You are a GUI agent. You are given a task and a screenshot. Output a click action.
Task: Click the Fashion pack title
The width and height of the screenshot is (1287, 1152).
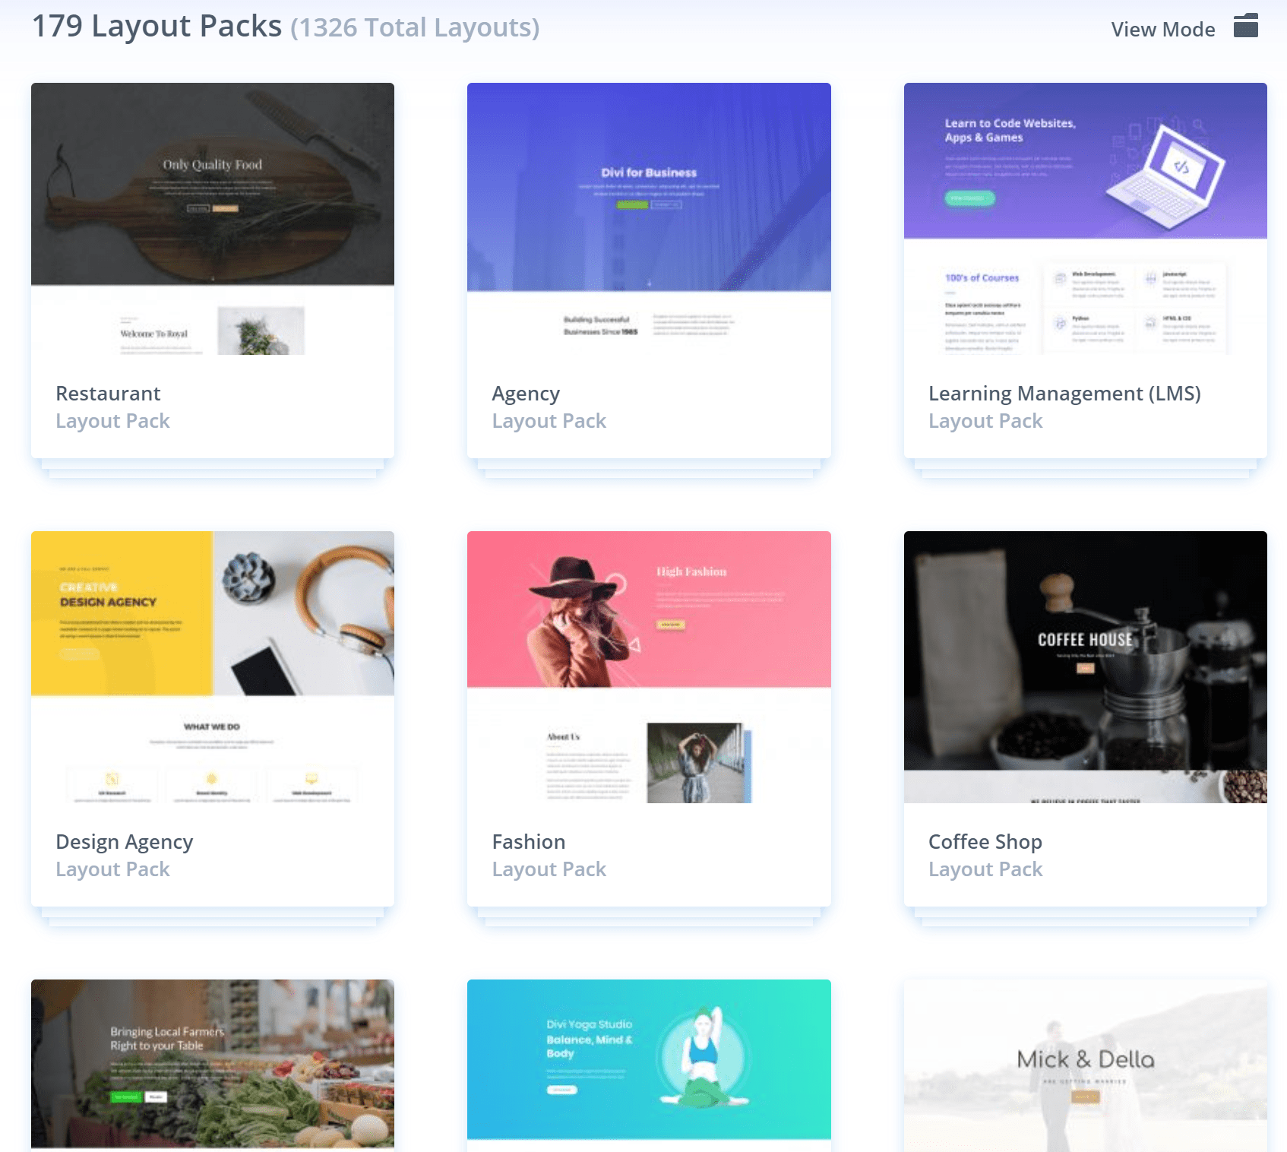pyautogui.click(x=529, y=842)
